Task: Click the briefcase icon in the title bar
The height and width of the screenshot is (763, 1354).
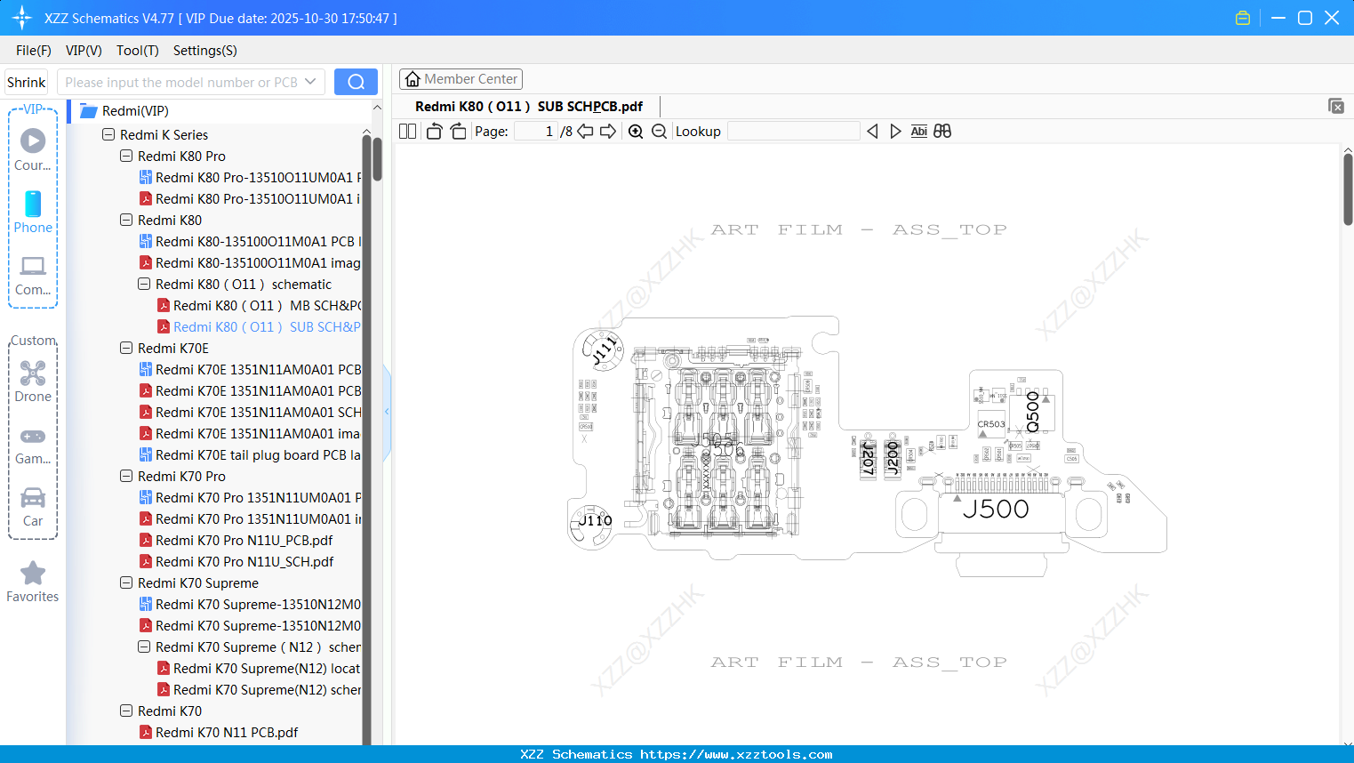Action: 1242,17
